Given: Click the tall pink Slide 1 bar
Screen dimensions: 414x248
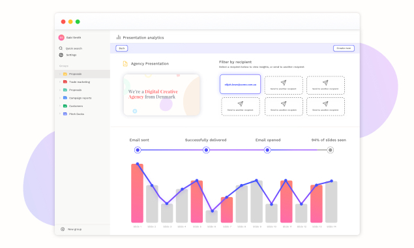Looking at the screenshot, I should [138, 193].
